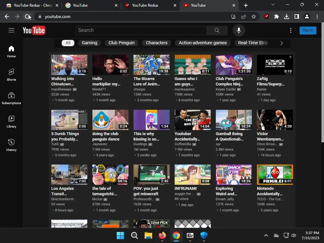324x243 pixels.
Task: Go back with the browser back arrow
Action: [x=7, y=16]
